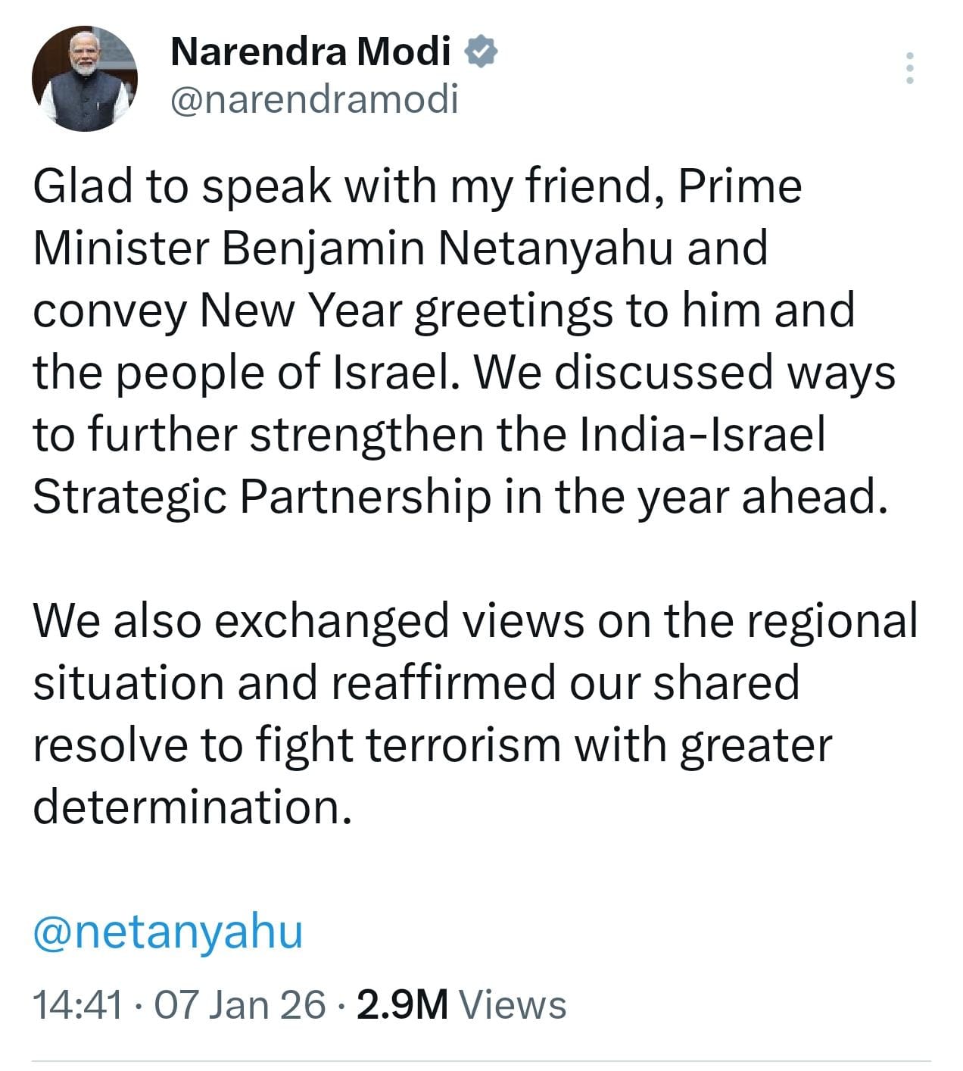This screenshot has width=963, height=1071.
Task: Click the blue verified badge
Action: click(x=480, y=52)
